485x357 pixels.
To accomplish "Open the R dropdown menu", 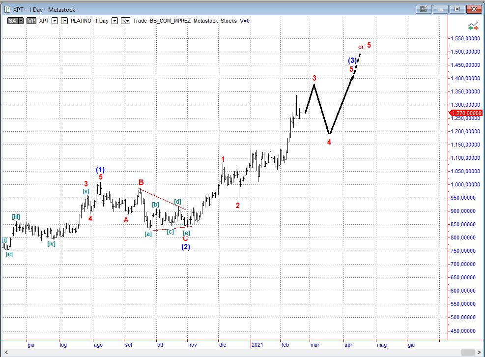I will click(125, 21).
